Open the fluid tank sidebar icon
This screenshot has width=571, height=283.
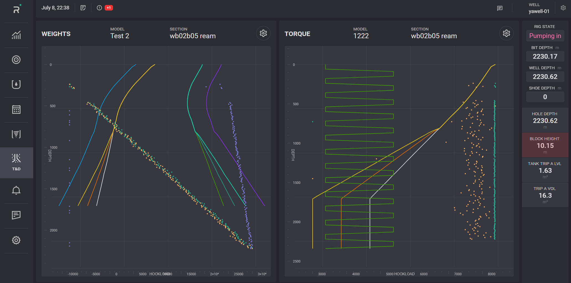click(x=16, y=84)
